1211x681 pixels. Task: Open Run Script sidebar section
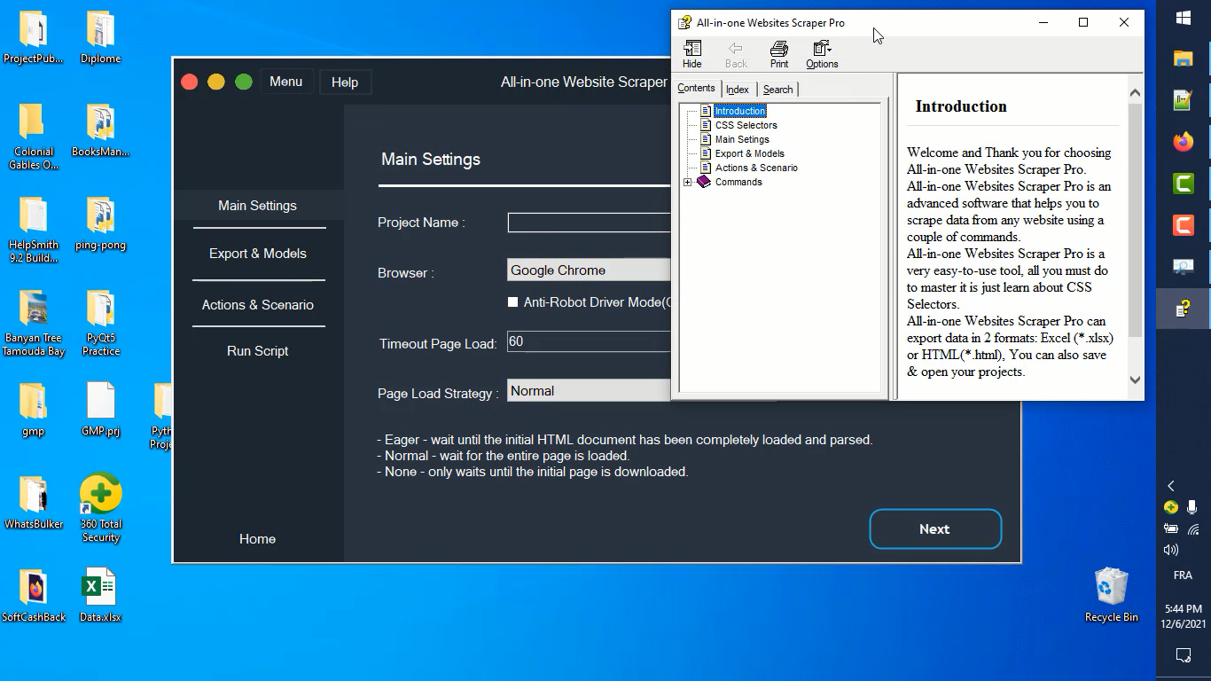coord(258,351)
